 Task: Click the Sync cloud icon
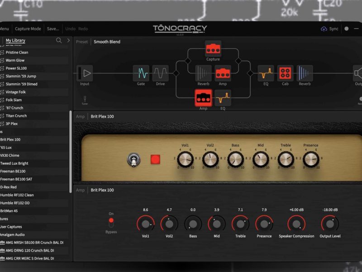point(324,29)
